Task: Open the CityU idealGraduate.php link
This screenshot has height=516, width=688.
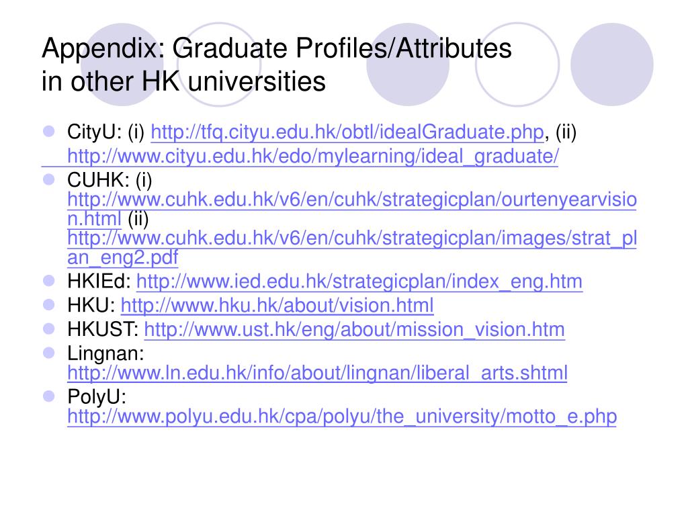Action: pos(347,132)
